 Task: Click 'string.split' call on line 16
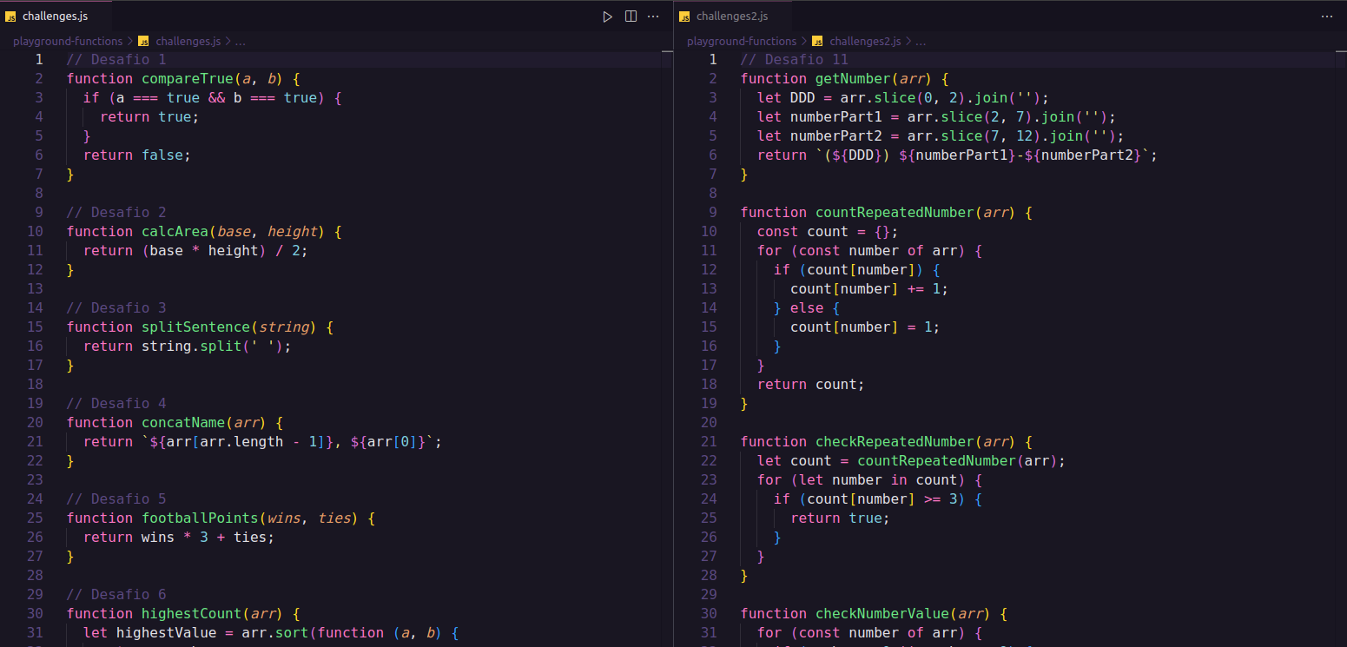coord(191,346)
